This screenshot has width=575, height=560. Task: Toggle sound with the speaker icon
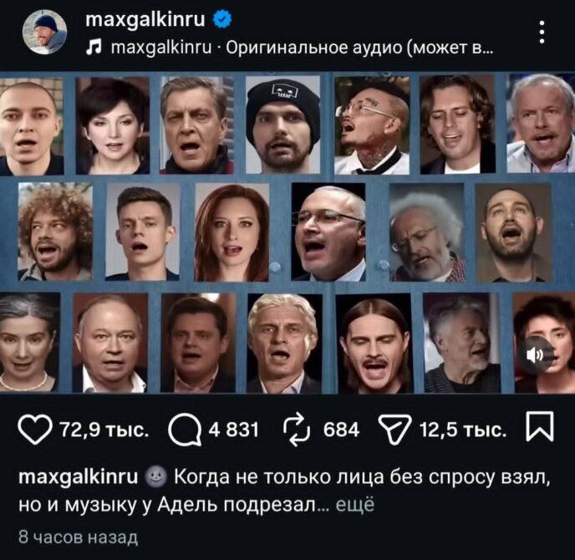[x=535, y=354]
